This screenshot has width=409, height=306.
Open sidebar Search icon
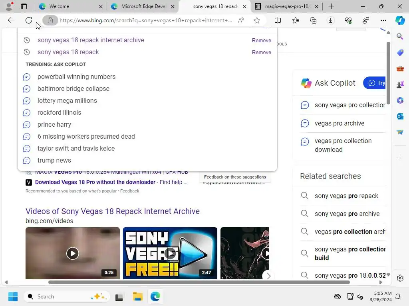coord(400,36)
